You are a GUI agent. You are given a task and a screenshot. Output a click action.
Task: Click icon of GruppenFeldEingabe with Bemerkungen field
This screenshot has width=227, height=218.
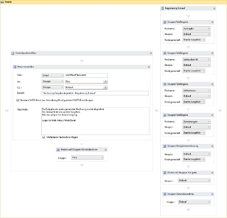[164, 115]
